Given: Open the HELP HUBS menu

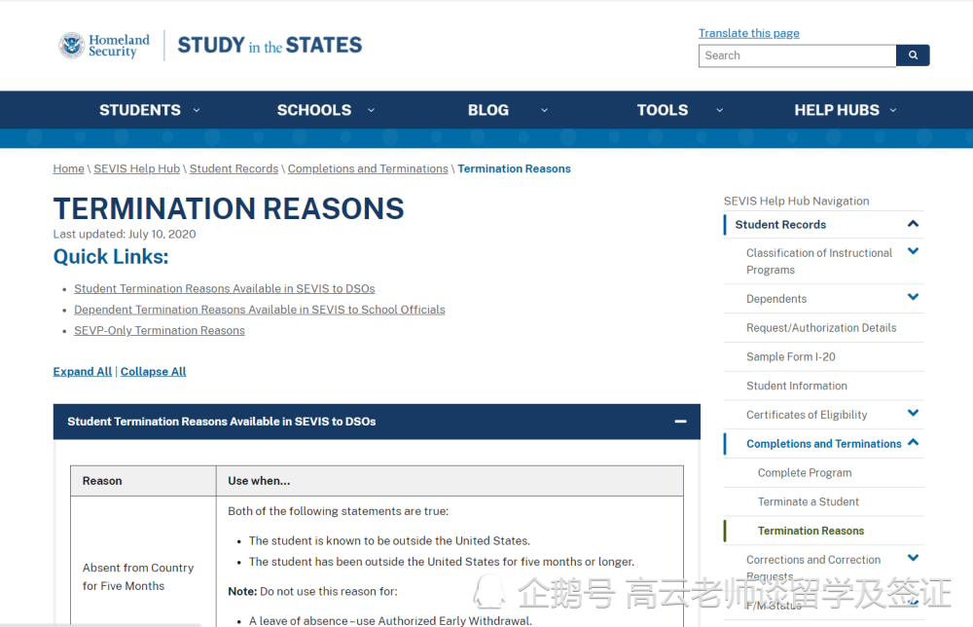Looking at the screenshot, I should coord(837,110).
